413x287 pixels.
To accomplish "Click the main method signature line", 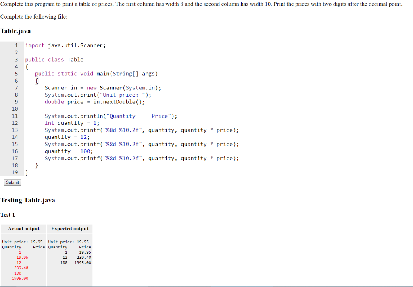I will point(97,73).
